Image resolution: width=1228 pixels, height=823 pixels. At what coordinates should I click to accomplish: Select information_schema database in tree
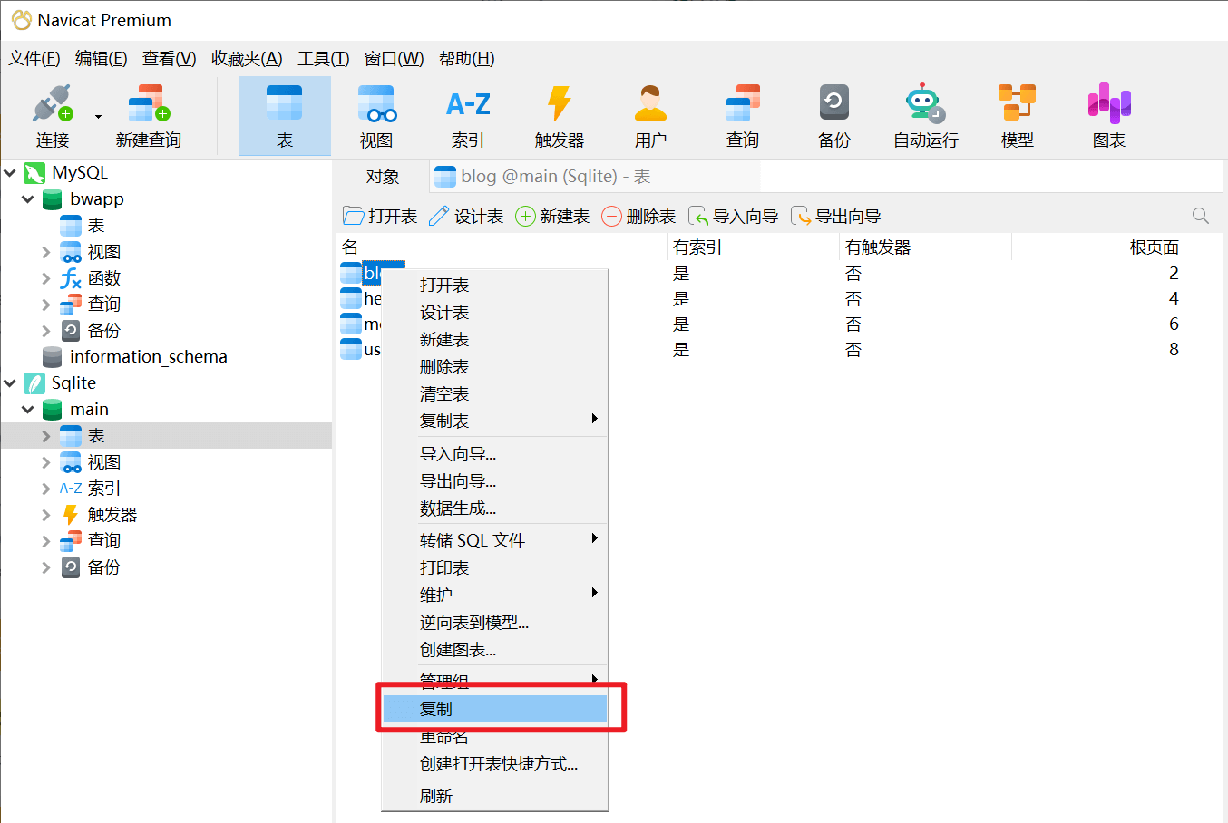(x=148, y=357)
